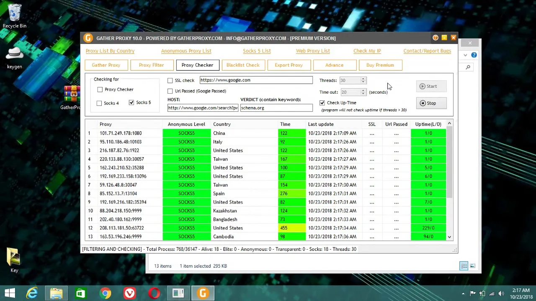
Task: Click the File Explorer help question icon
Action: pyautogui.click(x=474, y=55)
